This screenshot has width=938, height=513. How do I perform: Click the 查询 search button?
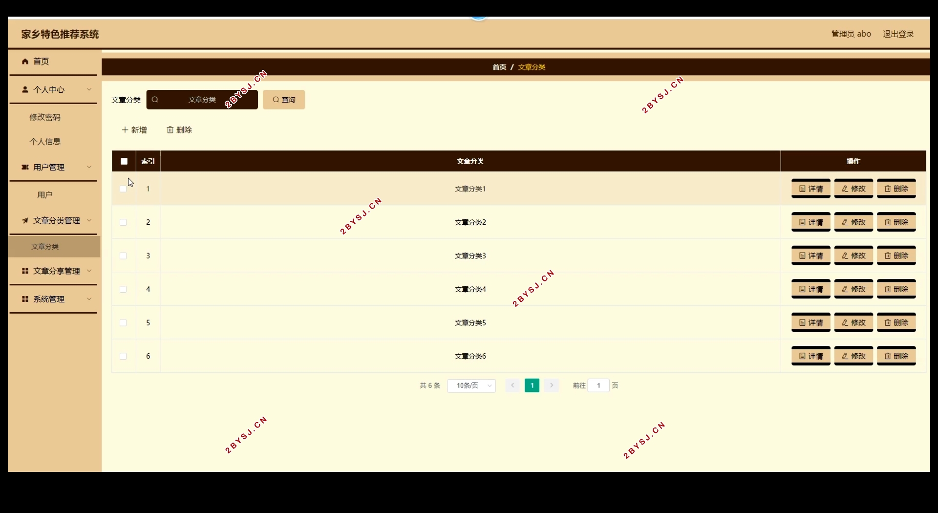(x=284, y=100)
